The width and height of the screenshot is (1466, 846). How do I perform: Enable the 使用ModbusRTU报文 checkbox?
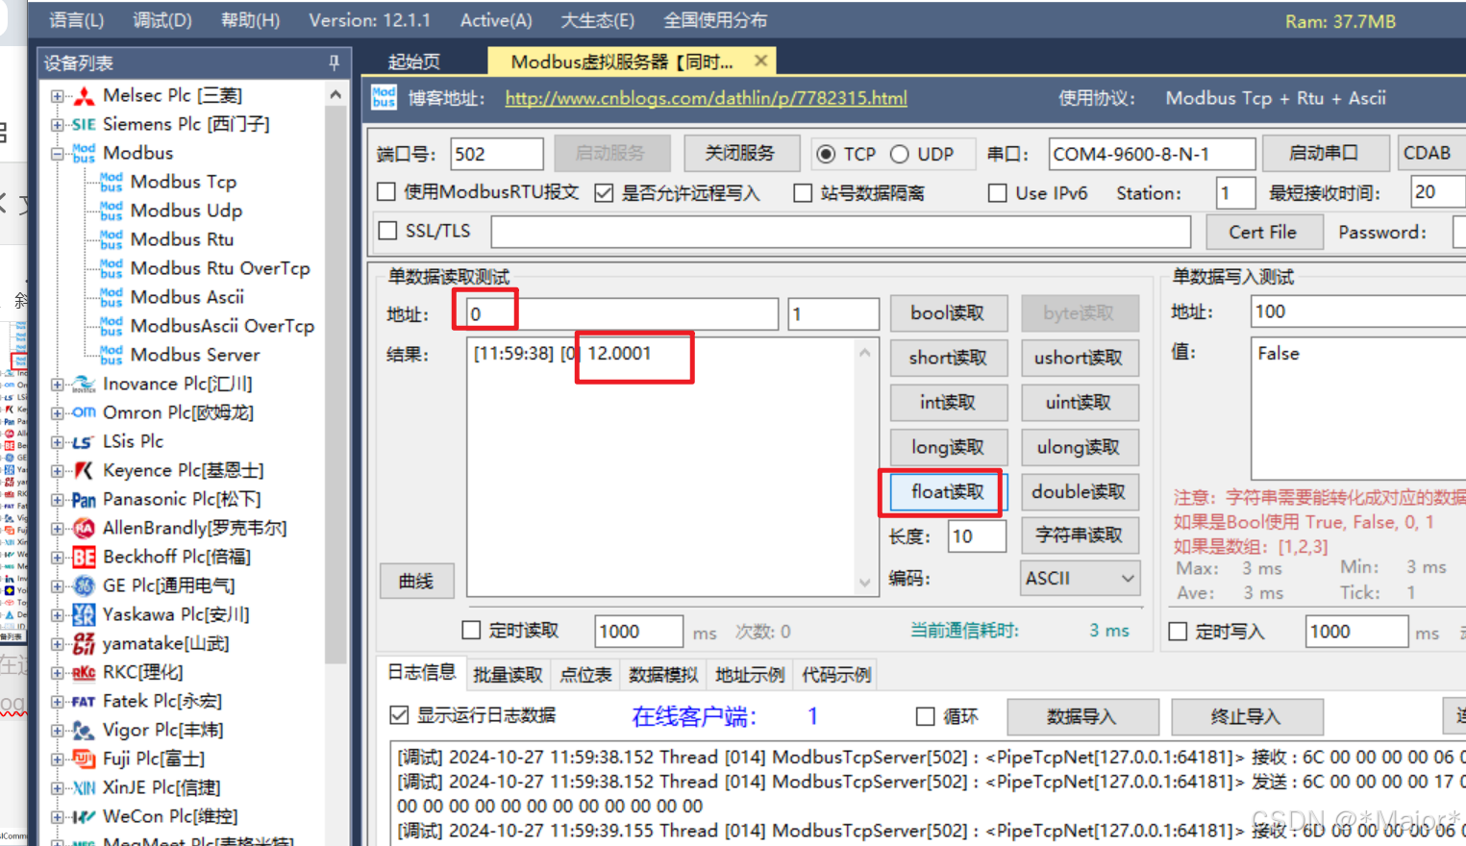coord(386,192)
